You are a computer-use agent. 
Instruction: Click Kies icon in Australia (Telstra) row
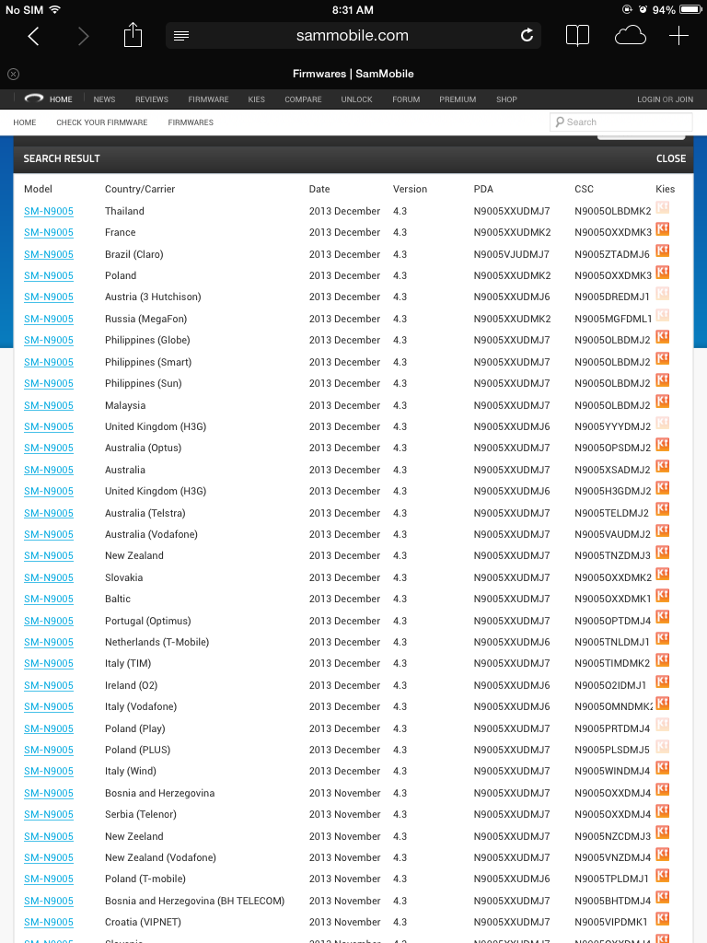[x=663, y=509]
